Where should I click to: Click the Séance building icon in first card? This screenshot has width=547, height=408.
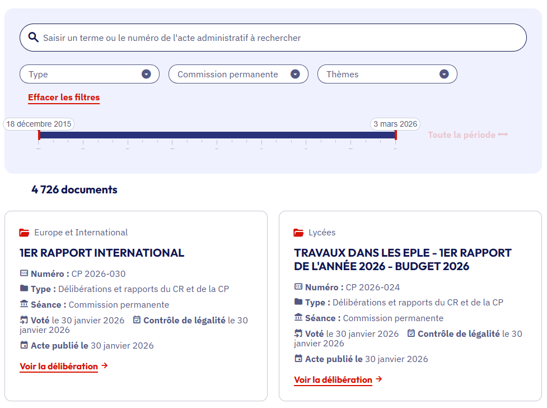click(x=24, y=304)
